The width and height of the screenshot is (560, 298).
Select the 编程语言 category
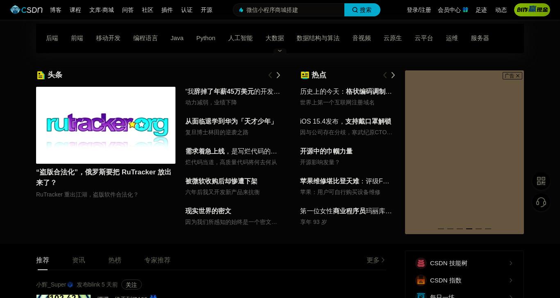[x=146, y=38]
